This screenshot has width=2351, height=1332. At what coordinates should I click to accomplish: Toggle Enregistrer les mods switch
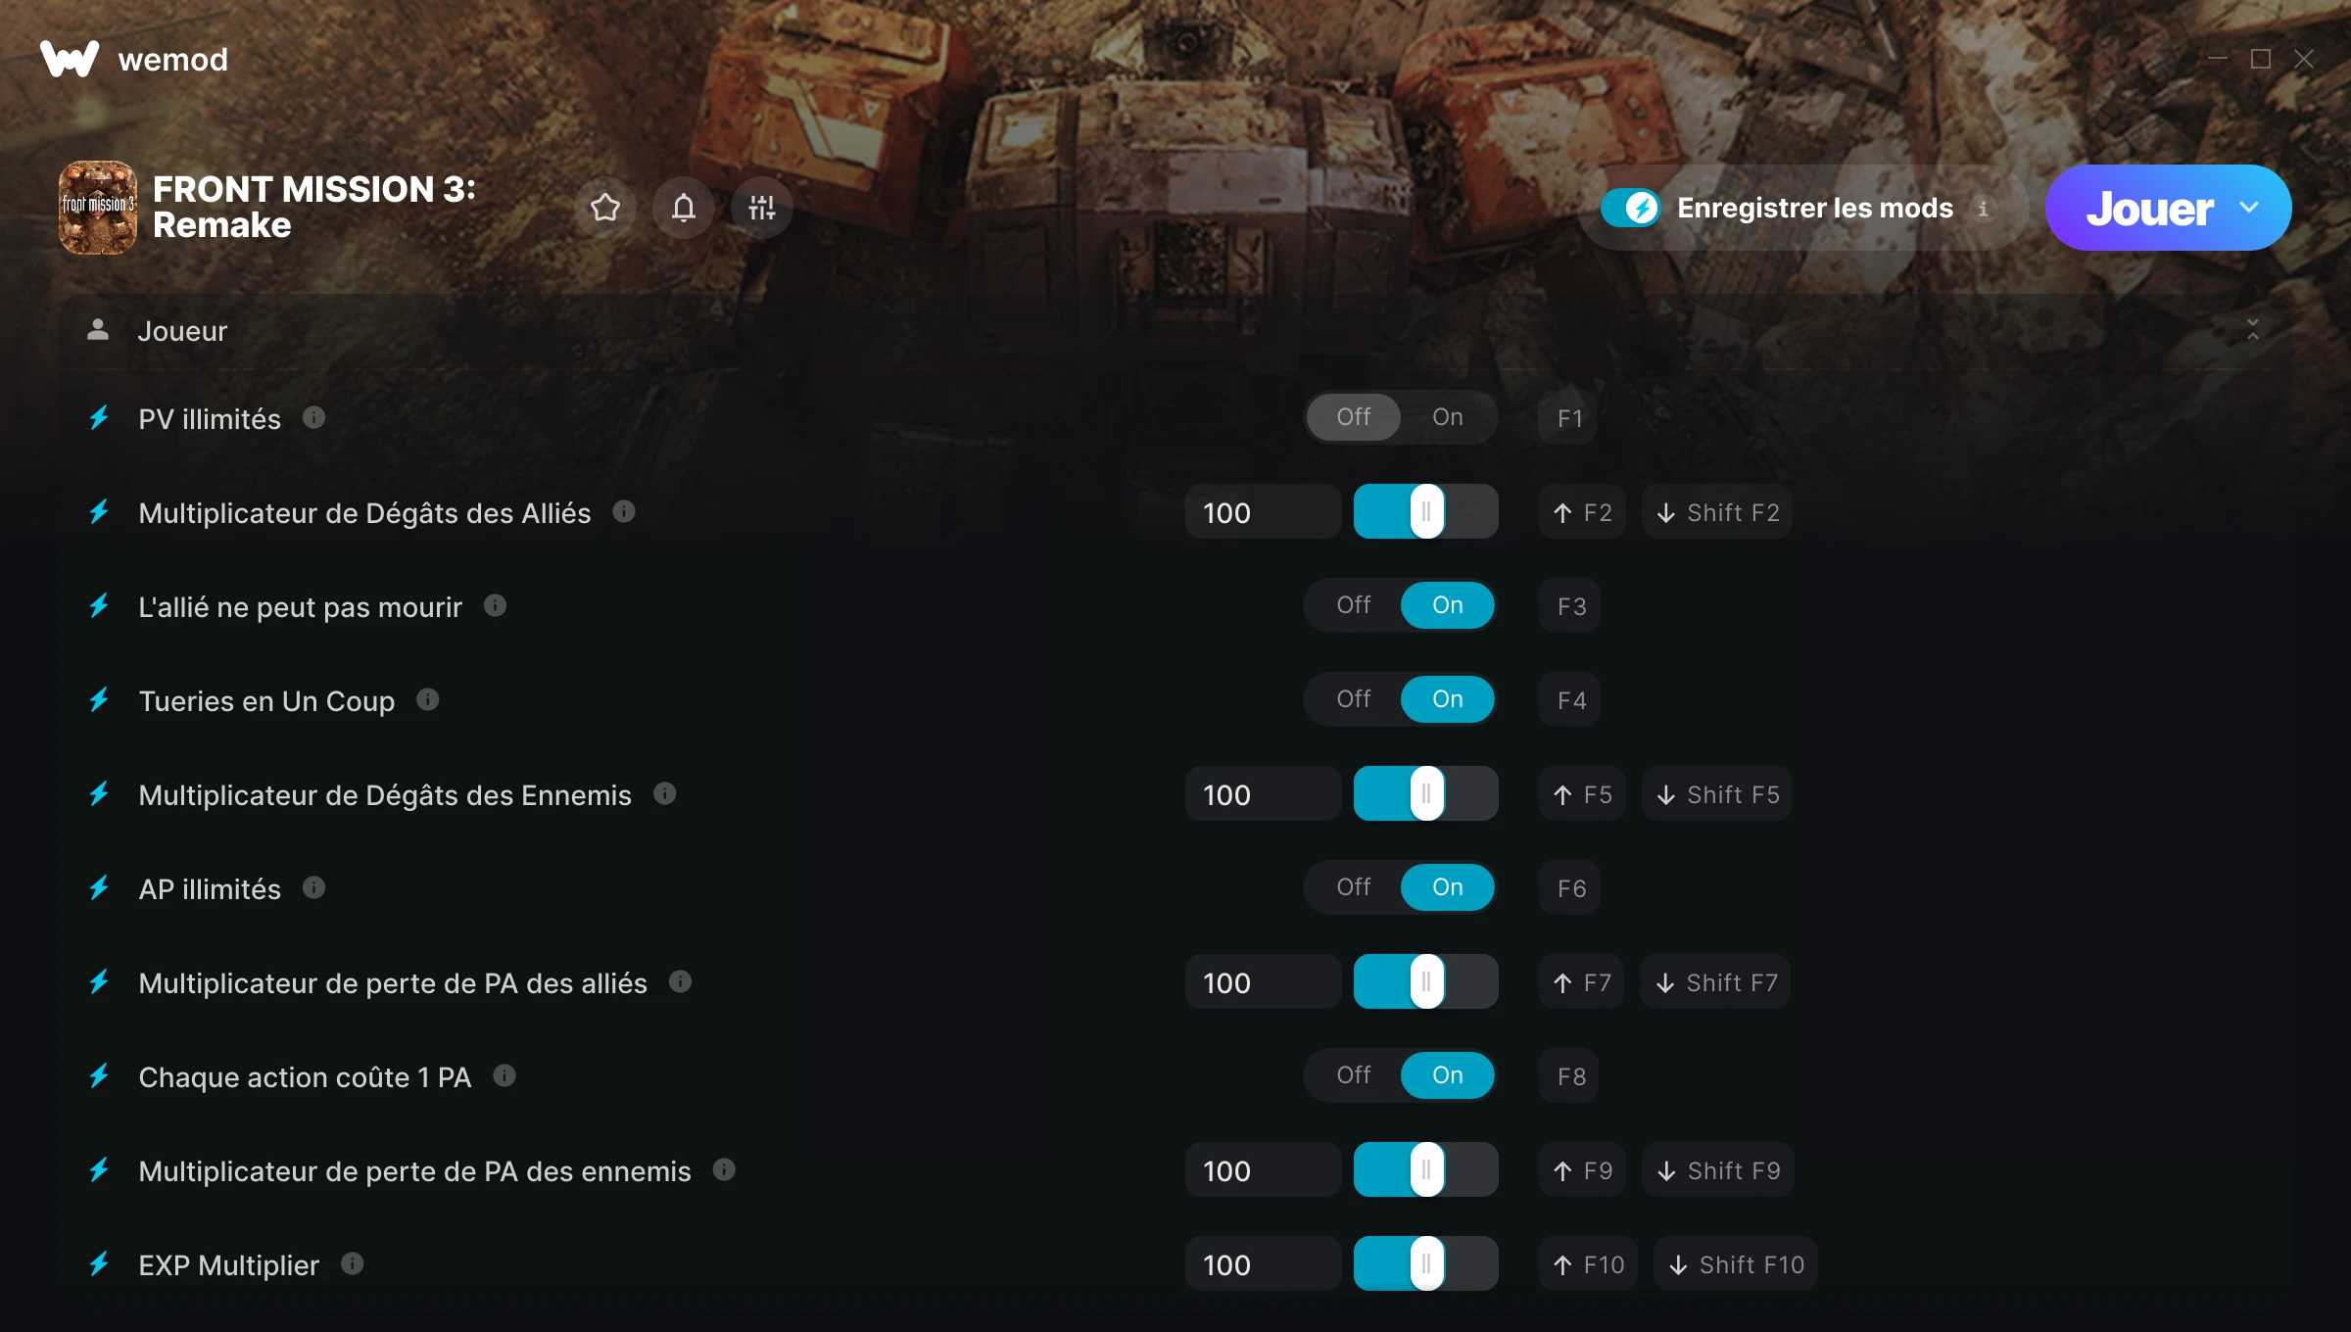pyautogui.click(x=1631, y=208)
